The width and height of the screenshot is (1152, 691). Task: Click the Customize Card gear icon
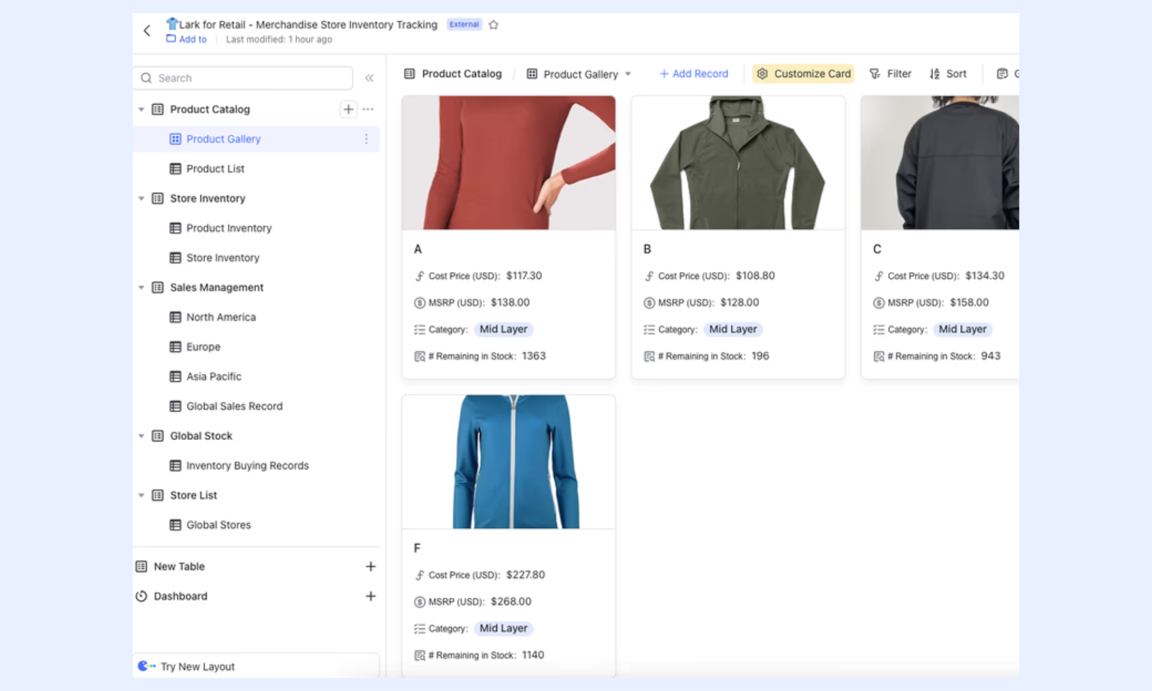tap(762, 74)
